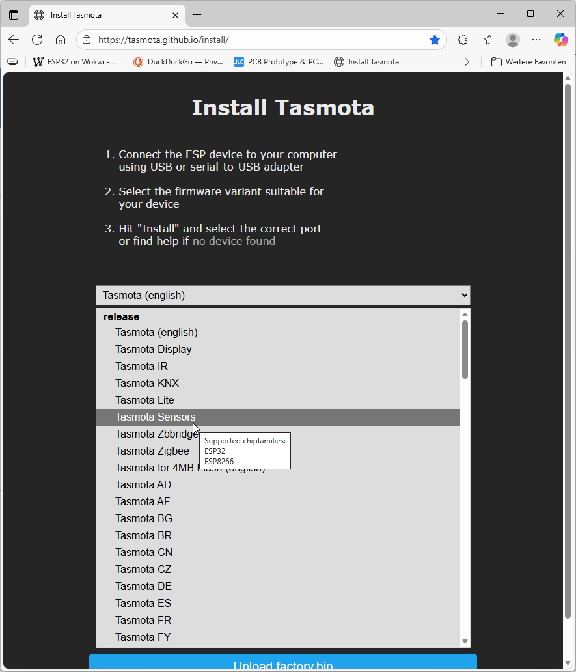This screenshot has width=576, height=672.
Task: Go to the browser home page icon
Action: pos(61,40)
